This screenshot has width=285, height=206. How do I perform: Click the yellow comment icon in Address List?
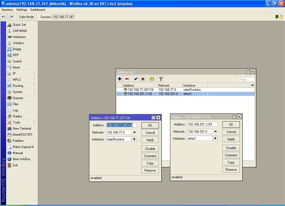152,79
